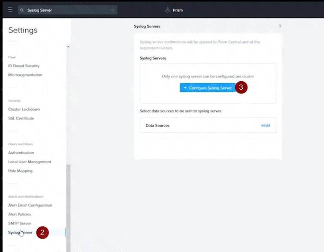Image resolution: width=324 pixels, height=252 pixels.
Task: Click the Prism logo icon
Action: [167, 10]
